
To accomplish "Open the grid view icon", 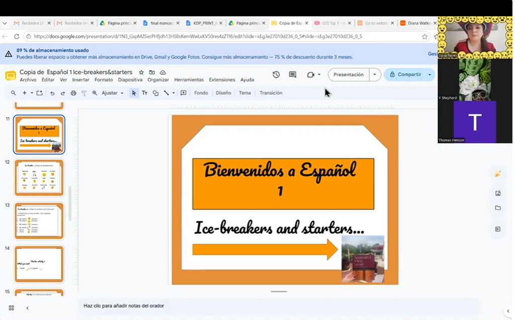I will pyautogui.click(x=12, y=308).
